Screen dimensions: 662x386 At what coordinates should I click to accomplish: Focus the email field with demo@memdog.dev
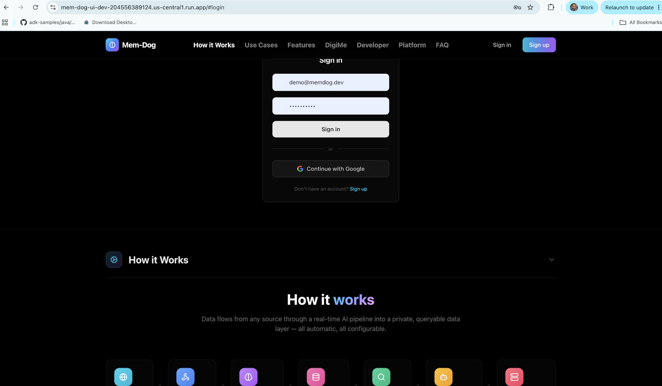pos(331,82)
